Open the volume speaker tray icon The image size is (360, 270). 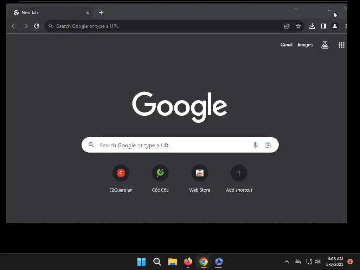[317, 262]
